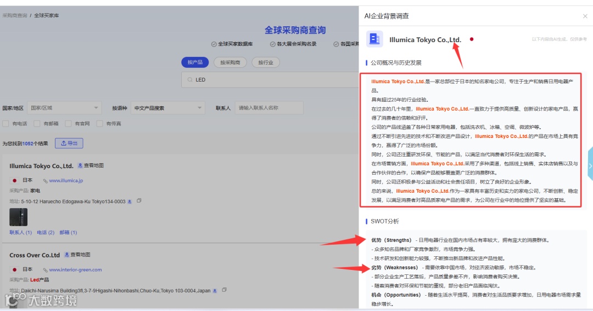Click the Cross Over Co.Ltd result title
This screenshot has width=593, height=311.
click(35, 255)
